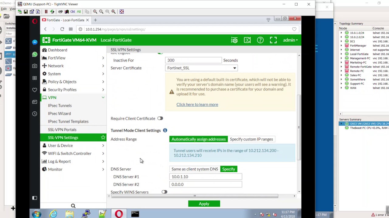Switch to FortiGate - Local-FortiGate browser tab
This screenshot has height=218, width=389.
pos(65,20)
